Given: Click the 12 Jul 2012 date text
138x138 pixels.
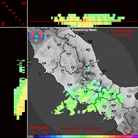Looking at the screenshot, I should [123, 31].
